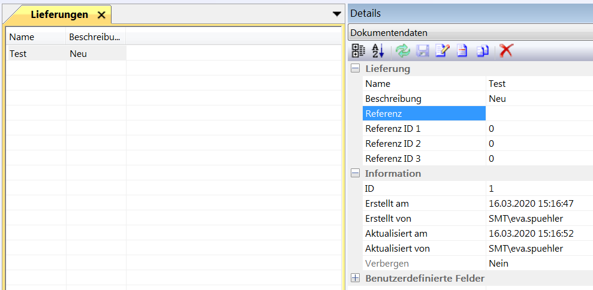Screen dimensions: 593x290
Task: Click the Beschreibung column header
Action: coord(95,37)
